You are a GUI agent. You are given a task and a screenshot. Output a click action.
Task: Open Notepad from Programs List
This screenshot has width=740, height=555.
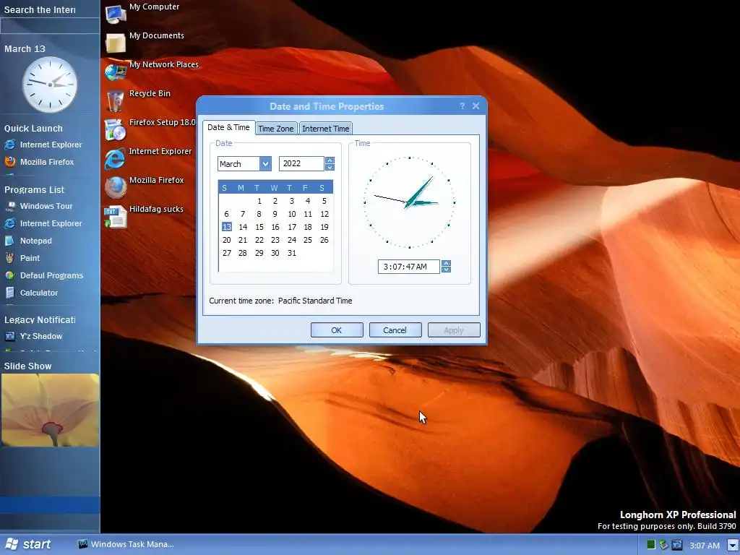[x=28, y=241]
